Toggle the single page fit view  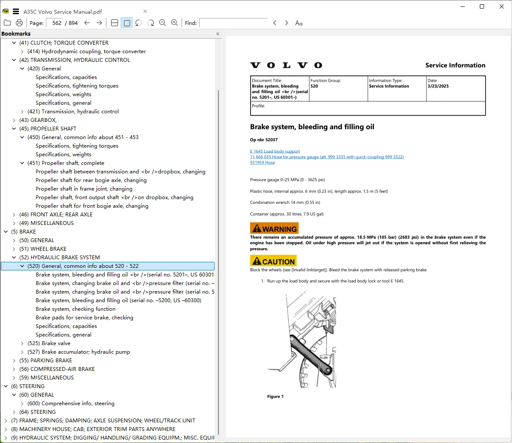pyautogui.click(x=127, y=23)
